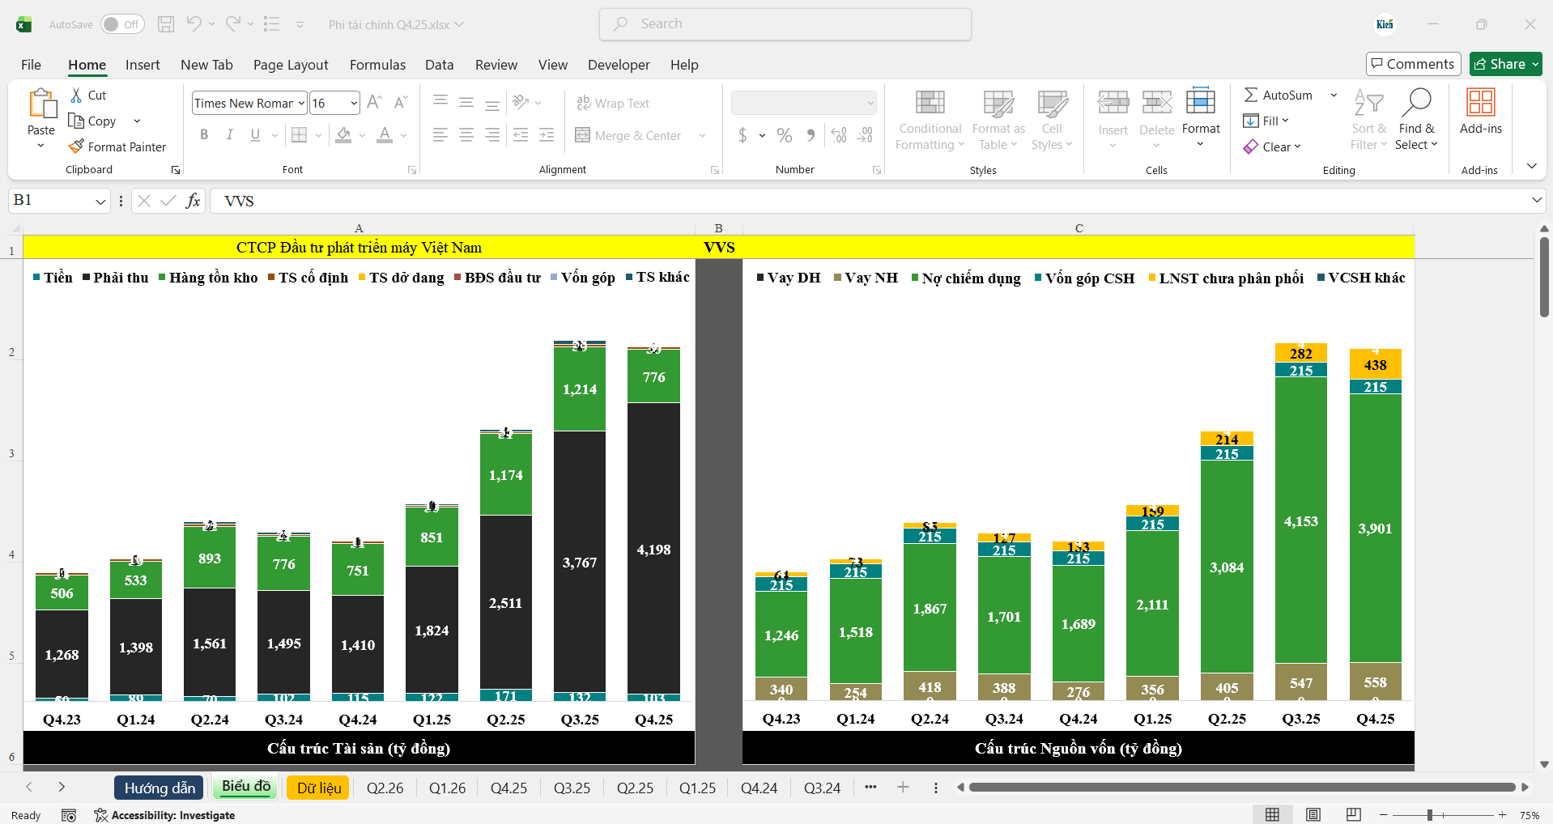Click the Increase Indent icon

tap(547, 135)
